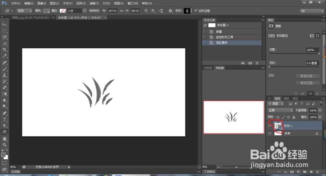The height and width of the screenshot is (176, 326).
Task: Select the Healing Brush tool
Action: 4,63
